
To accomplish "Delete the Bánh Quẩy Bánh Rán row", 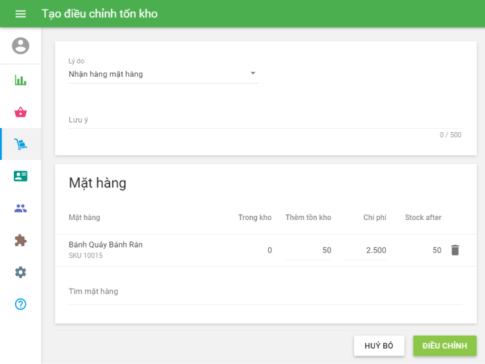I will (455, 251).
